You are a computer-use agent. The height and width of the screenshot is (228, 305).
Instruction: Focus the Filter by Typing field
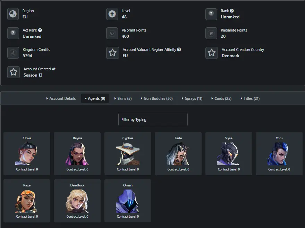[x=153, y=120]
